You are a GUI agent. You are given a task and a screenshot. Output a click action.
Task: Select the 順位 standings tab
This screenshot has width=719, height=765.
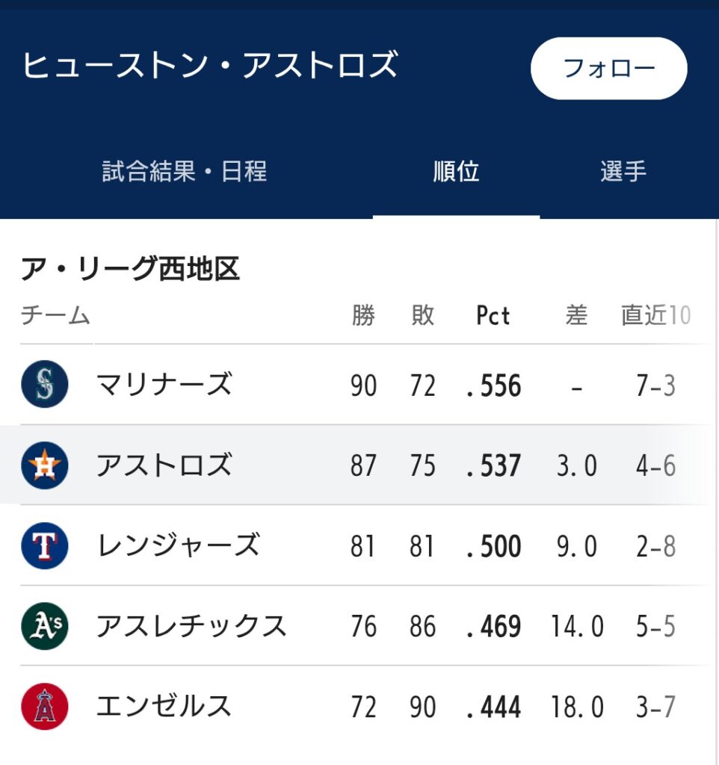click(456, 172)
